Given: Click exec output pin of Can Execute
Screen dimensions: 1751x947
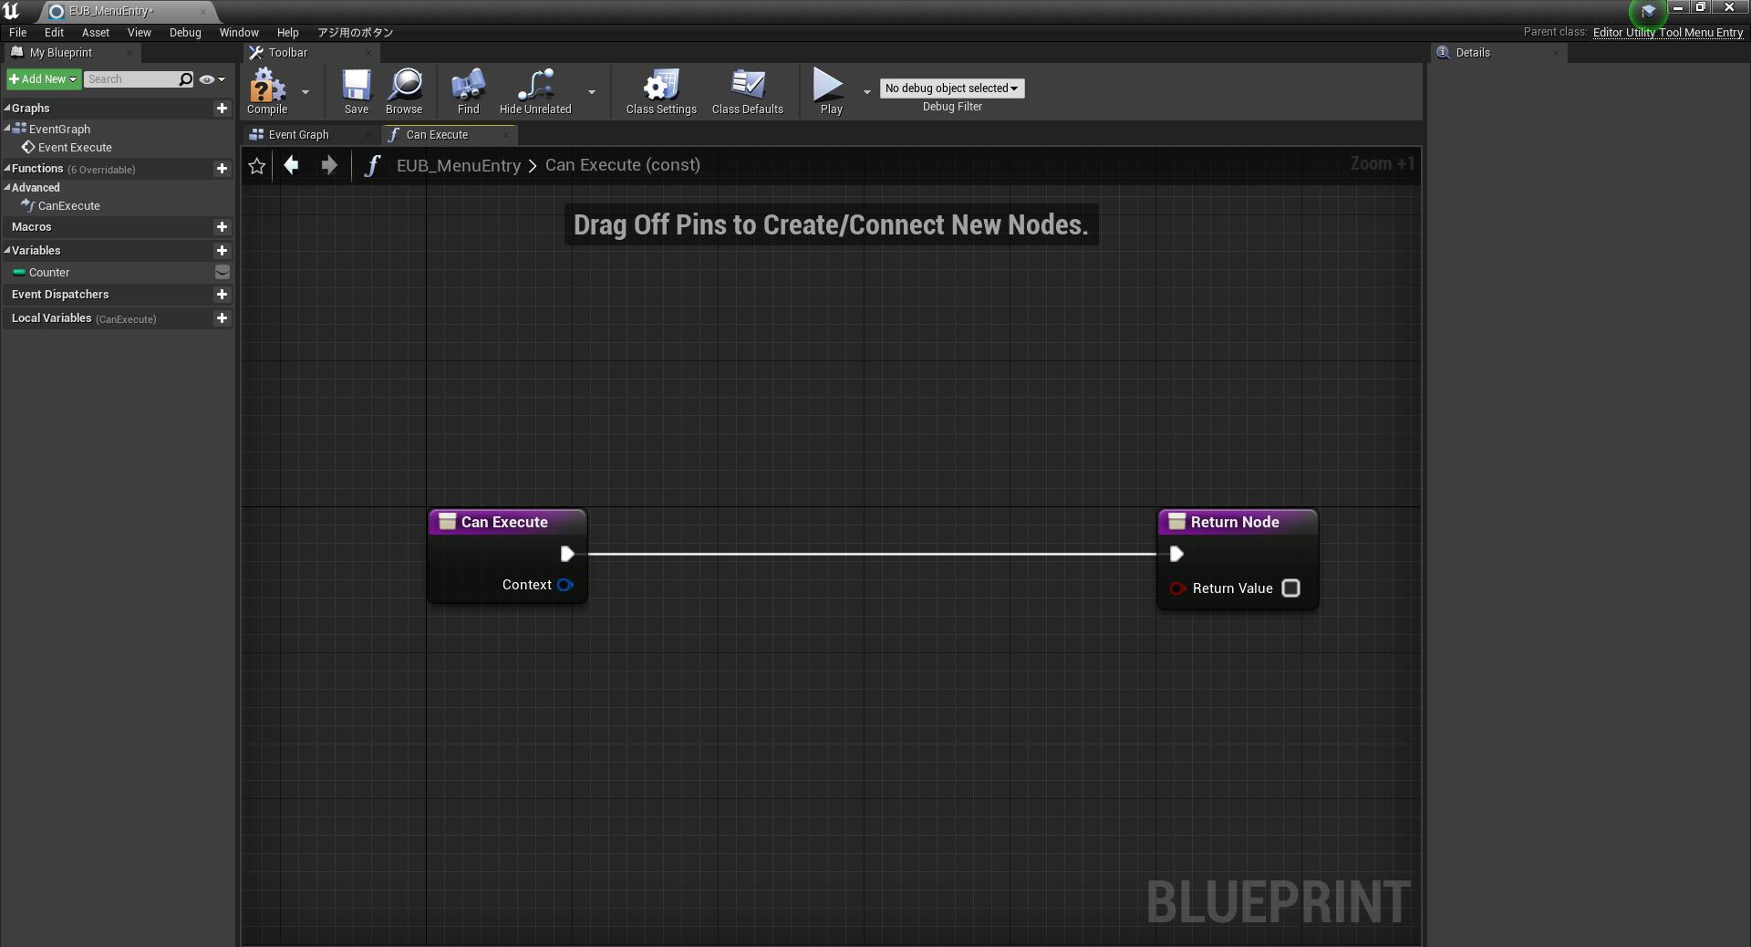Looking at the screenshot, I should (567, 554).
